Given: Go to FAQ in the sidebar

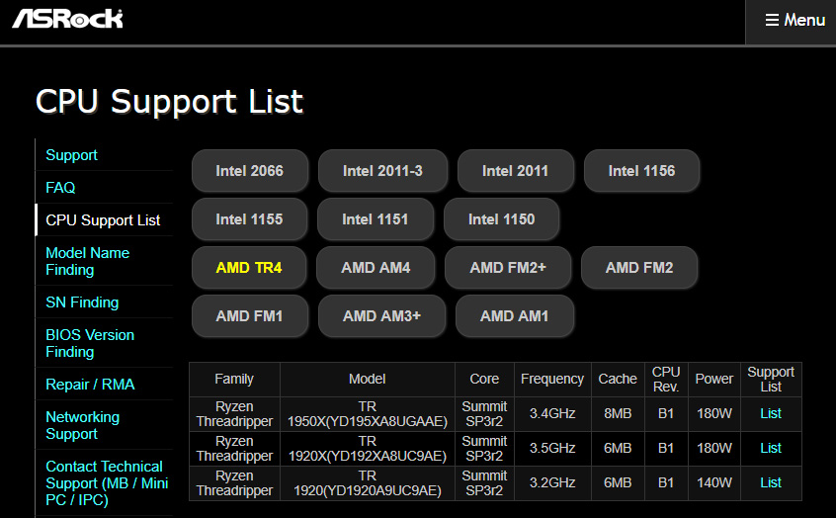Looking at the screenshot, I should [60, 188].
